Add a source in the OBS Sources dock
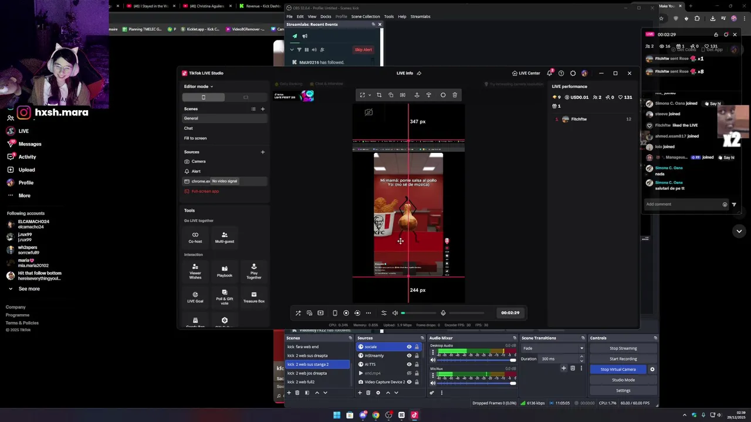Screen dimensions: 751x422 [x=360, y=393]
